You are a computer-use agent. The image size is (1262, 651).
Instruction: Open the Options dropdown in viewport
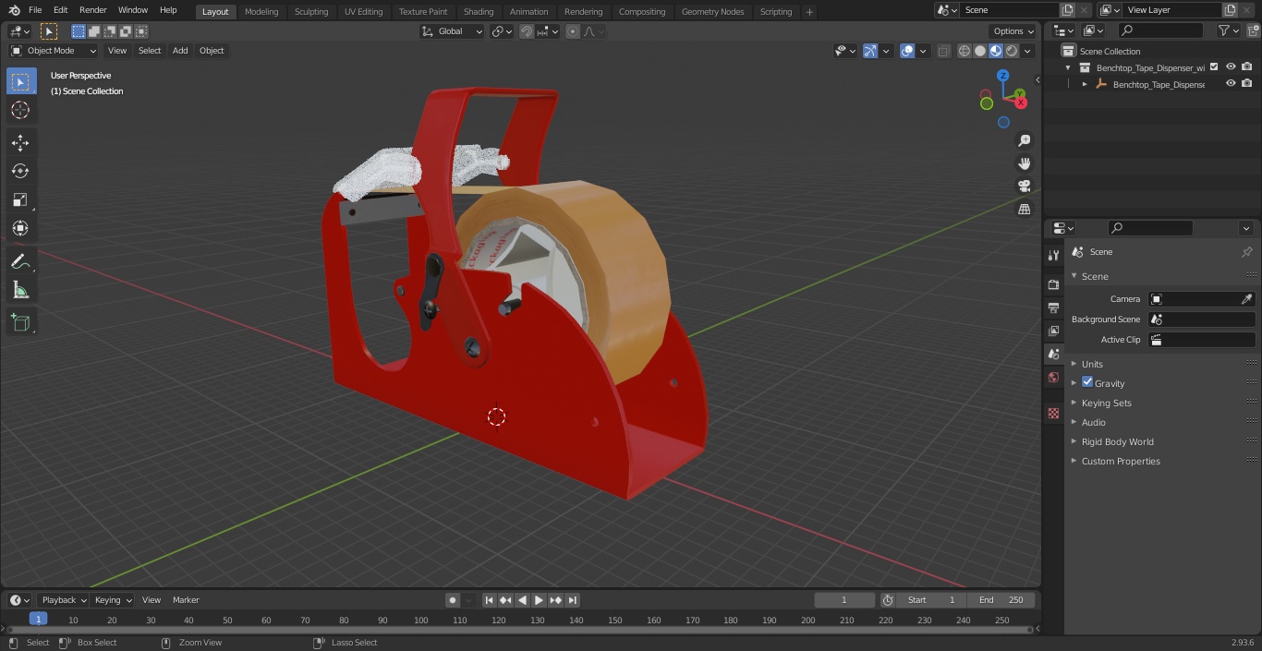pos(1013,31)
